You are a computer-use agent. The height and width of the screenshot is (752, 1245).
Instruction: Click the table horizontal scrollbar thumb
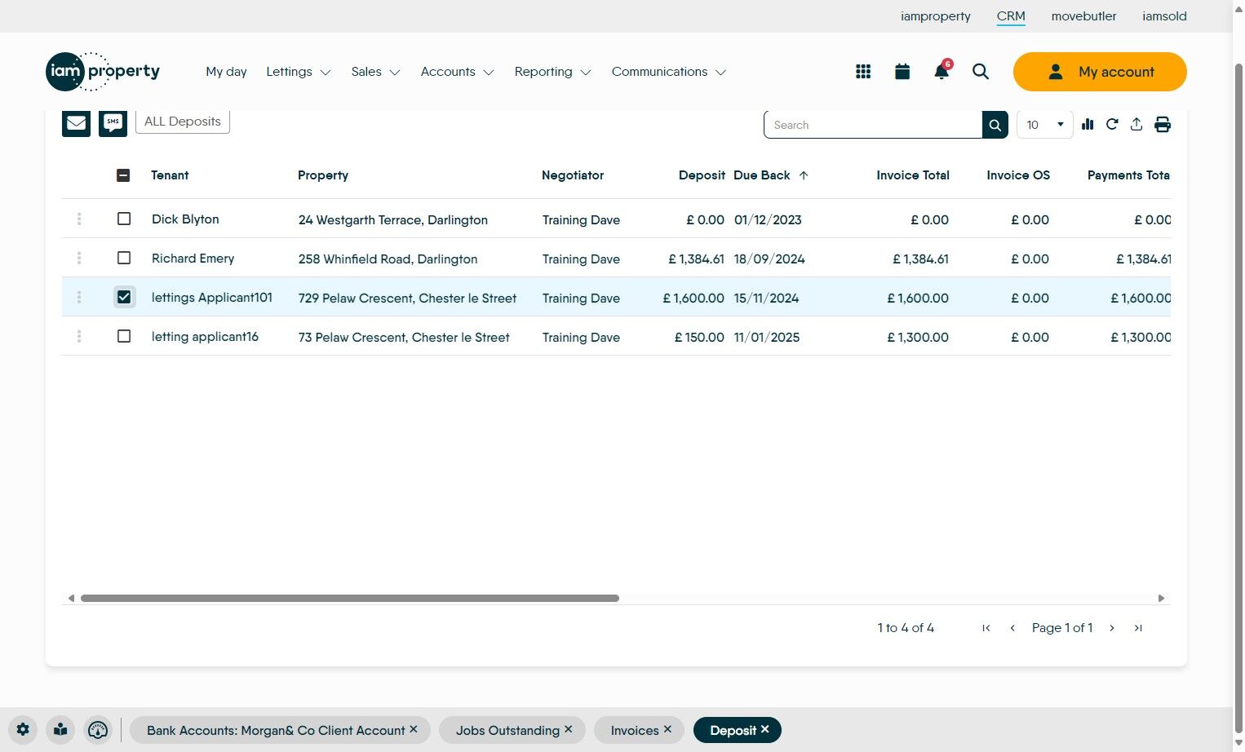click(350, 598)
